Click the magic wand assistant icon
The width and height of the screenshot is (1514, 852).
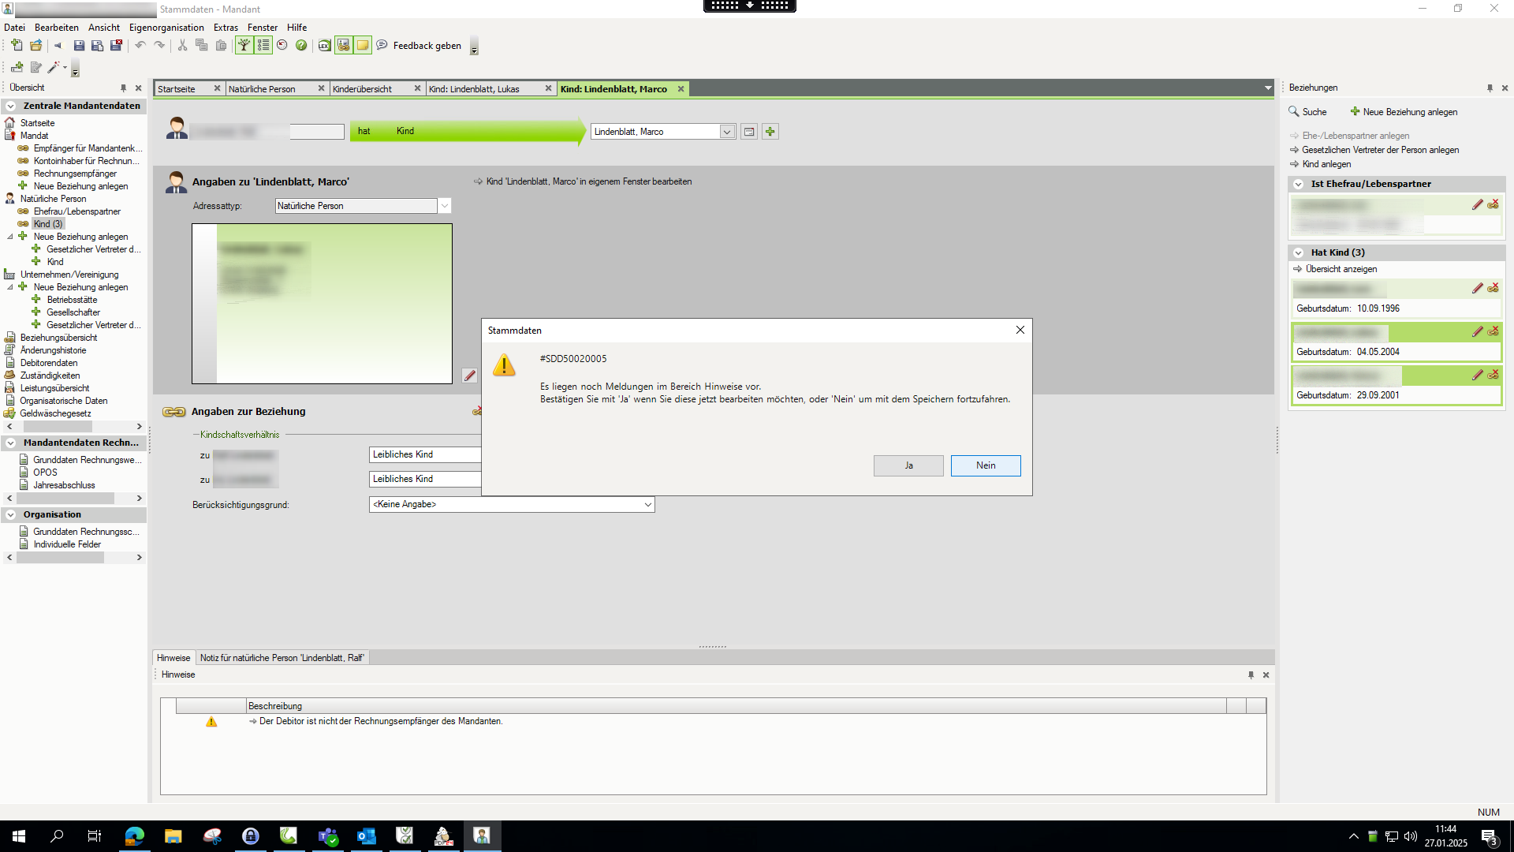(x=54, y=68)
